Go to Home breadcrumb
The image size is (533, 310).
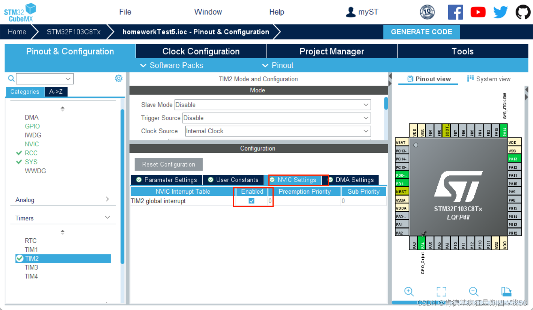17,32
